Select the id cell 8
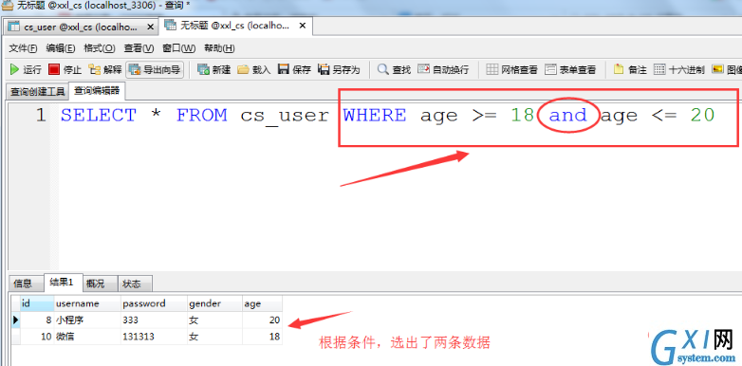 37,320
